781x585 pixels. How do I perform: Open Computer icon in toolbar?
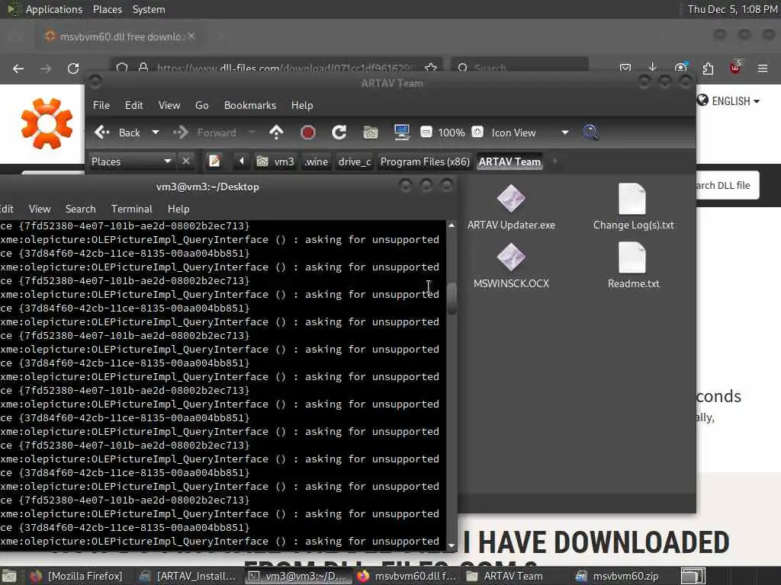[401, 133]
